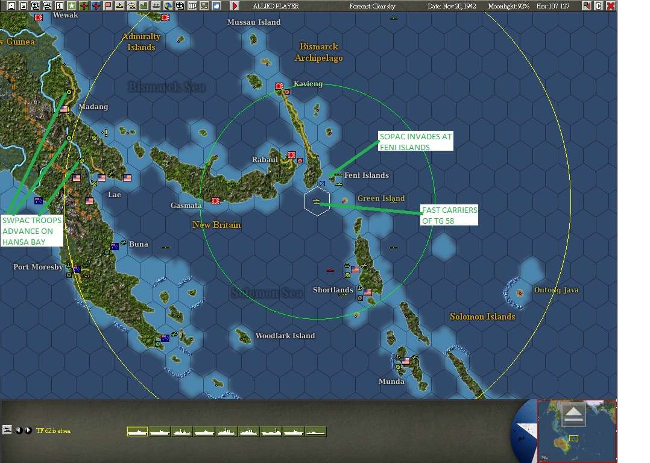Select the US flag base at Madang
The height and width of the screenshot is (463, 650).
coord(64,110)
